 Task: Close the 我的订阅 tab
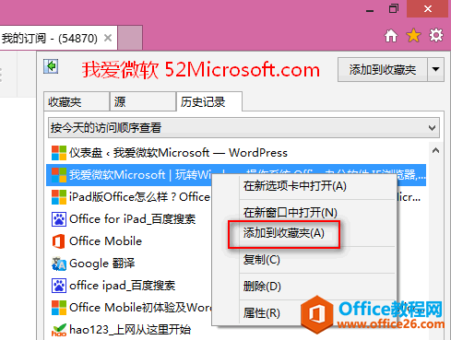[108, 38]
